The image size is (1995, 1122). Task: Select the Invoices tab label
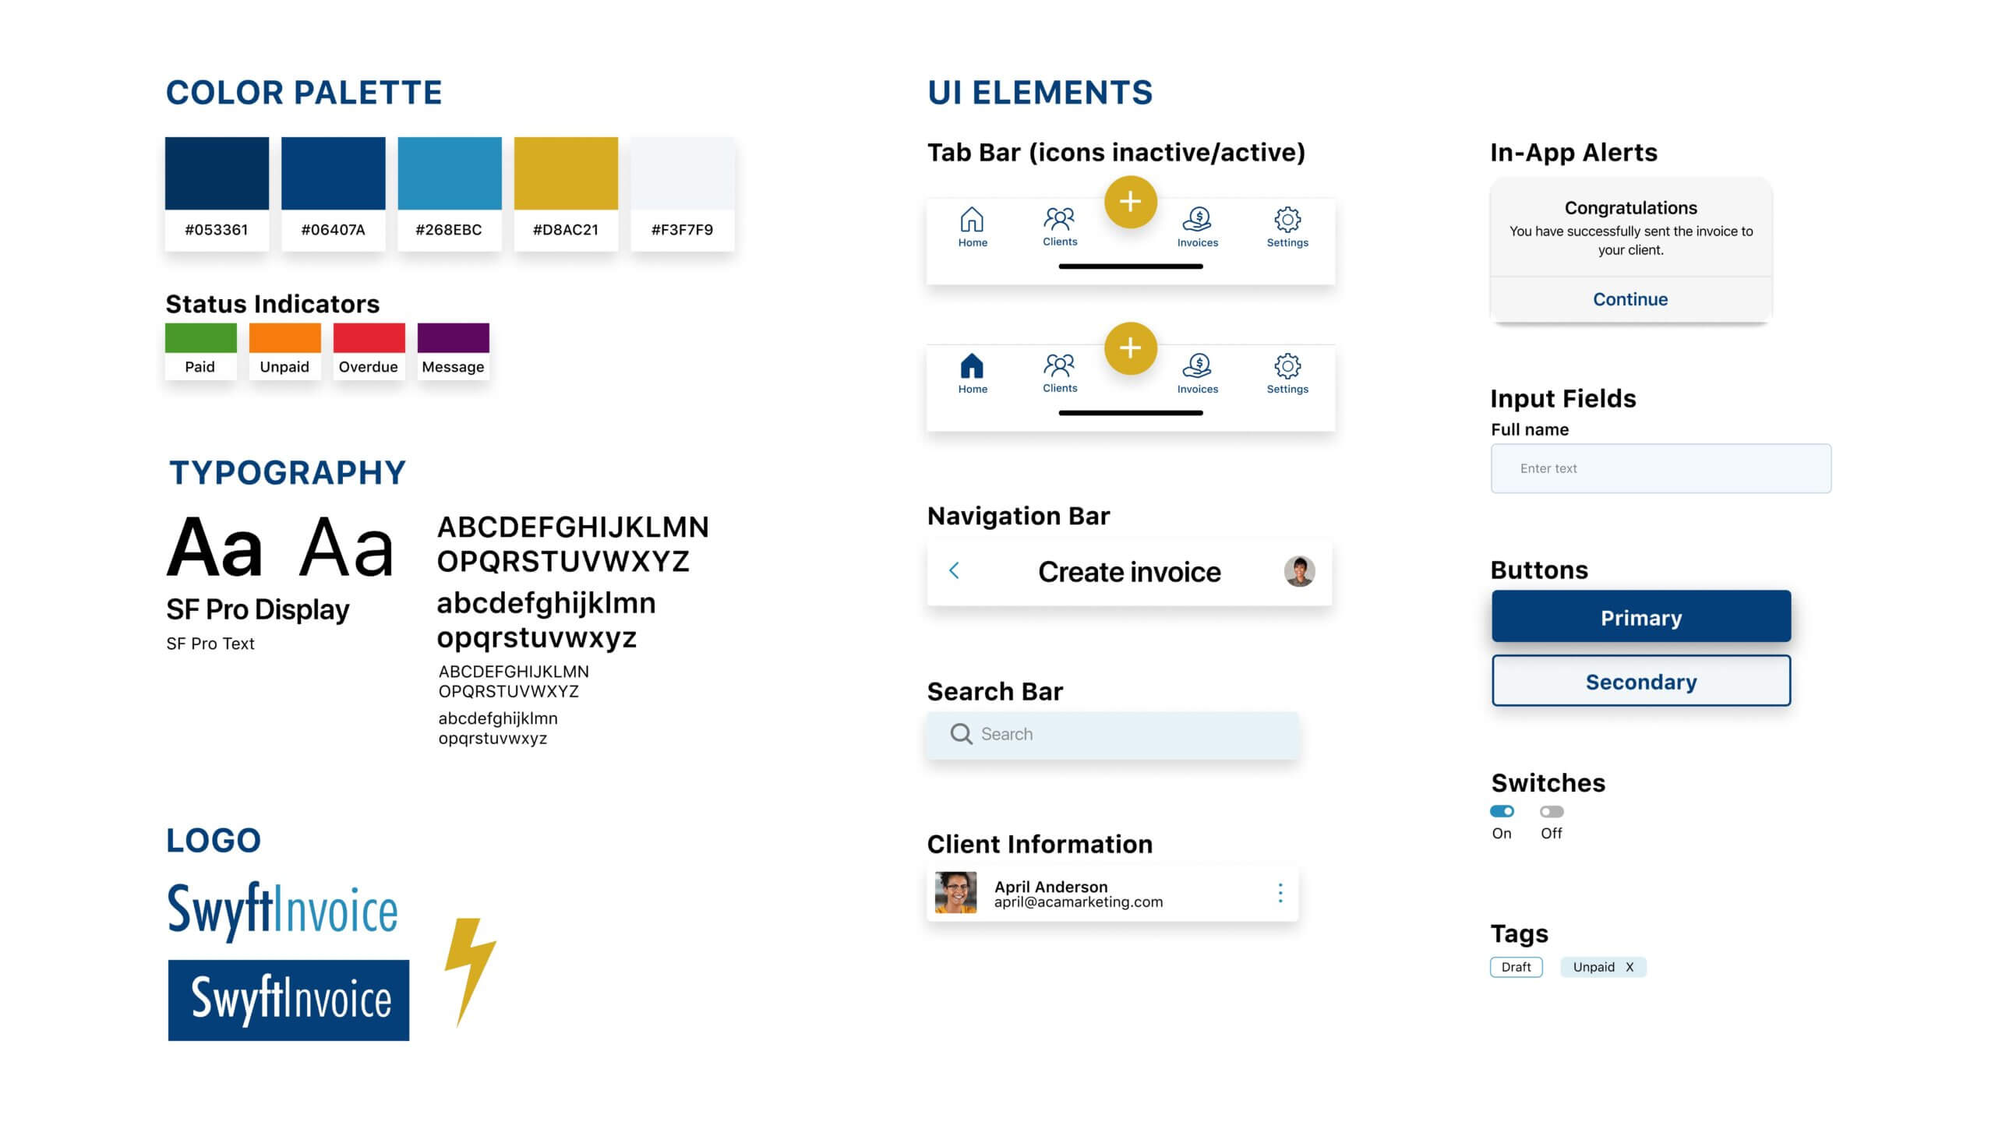click(1199, 242)
